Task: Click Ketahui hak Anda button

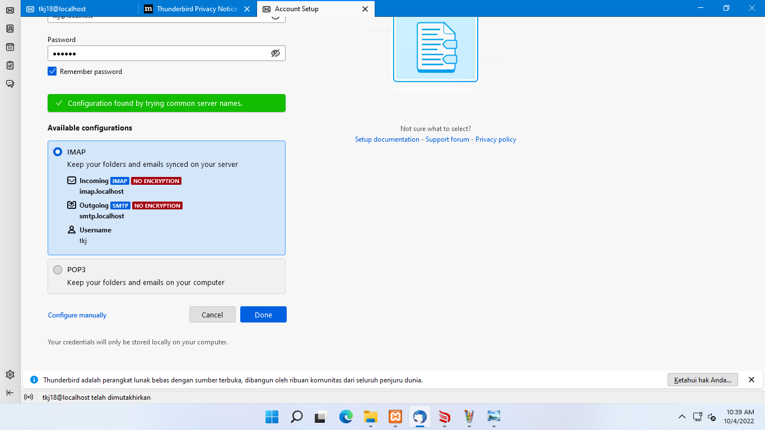Action: (703, 380)
